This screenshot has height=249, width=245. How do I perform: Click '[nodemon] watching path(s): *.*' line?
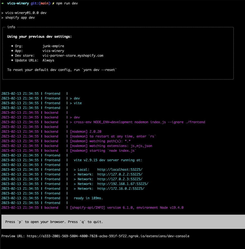click(100, 141)
